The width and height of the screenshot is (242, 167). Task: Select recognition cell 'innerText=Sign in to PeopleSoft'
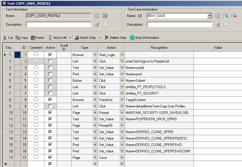pyautogui.click(x=159, y=61)
